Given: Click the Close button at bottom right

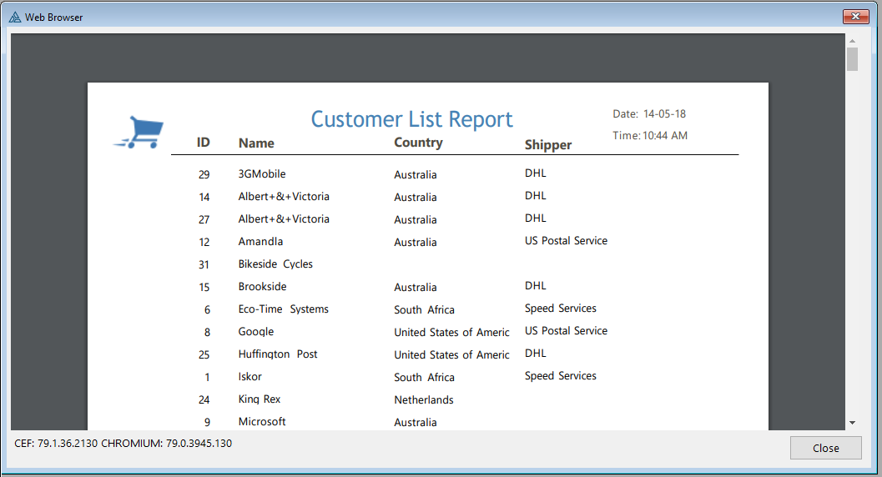Looking at the screenshot, I should pos(825,448).
